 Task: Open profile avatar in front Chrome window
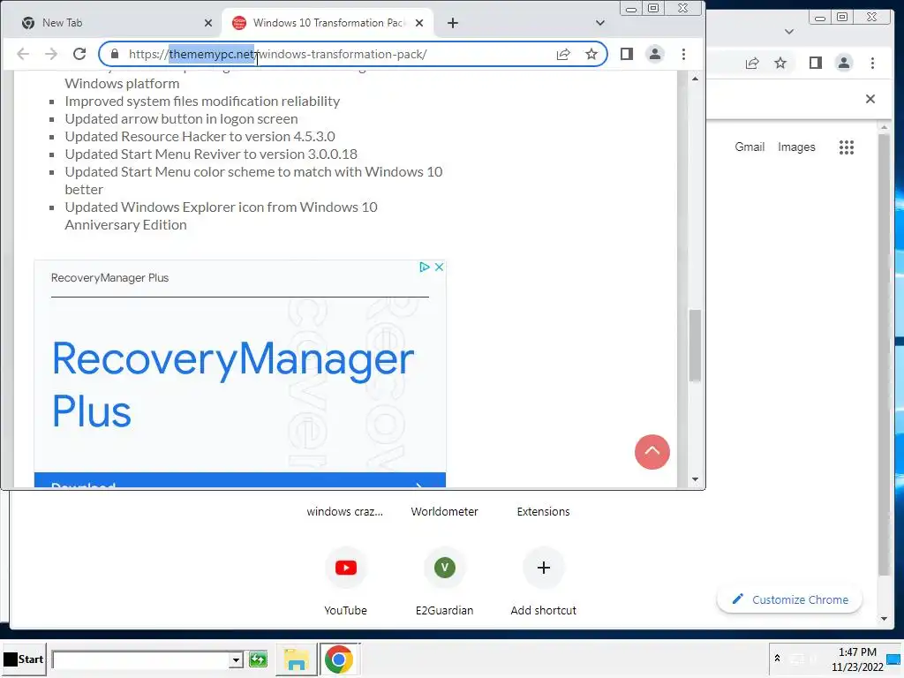[655, 54]
